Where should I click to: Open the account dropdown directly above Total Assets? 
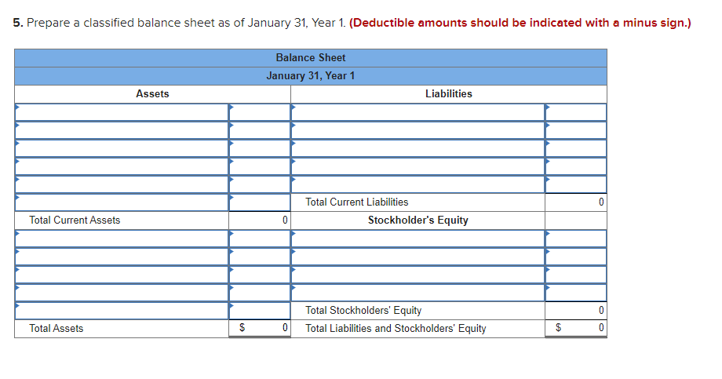[122, 311]
